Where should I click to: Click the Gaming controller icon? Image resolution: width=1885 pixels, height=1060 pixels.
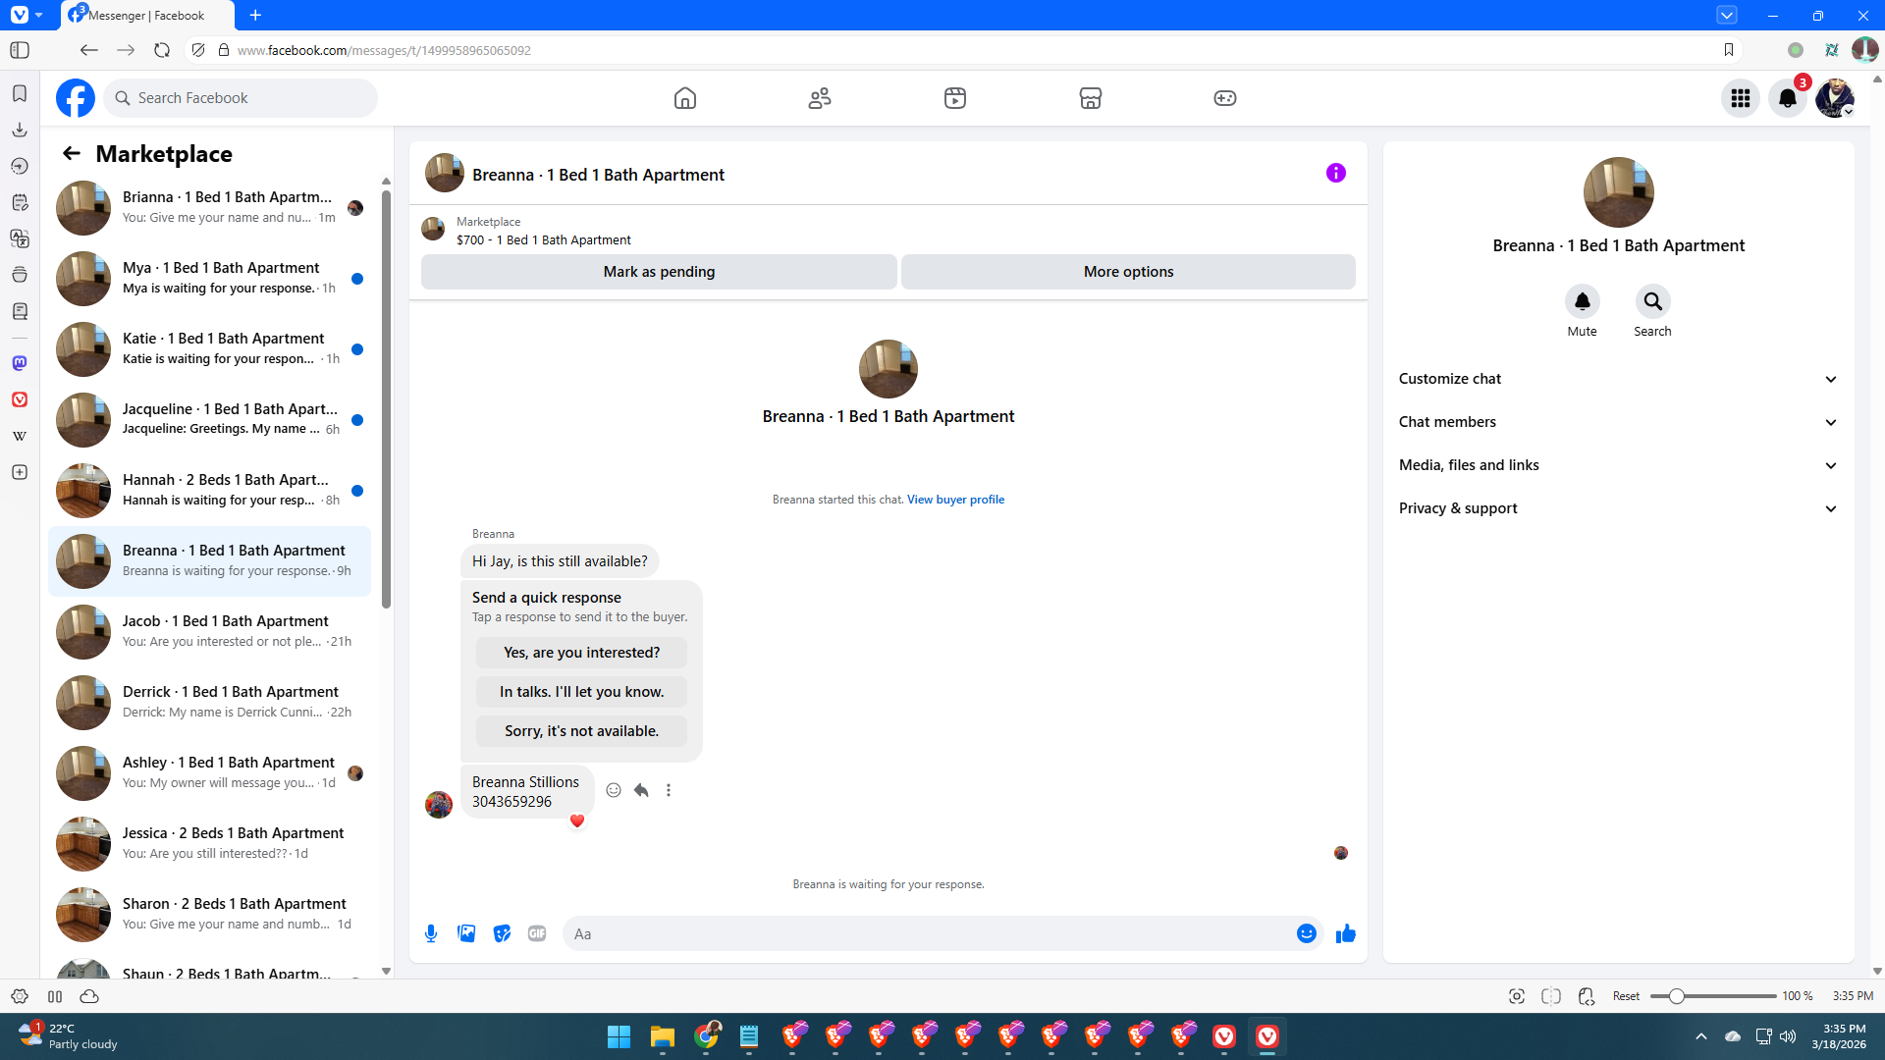pyautogui.click(x=1224, y=98)
